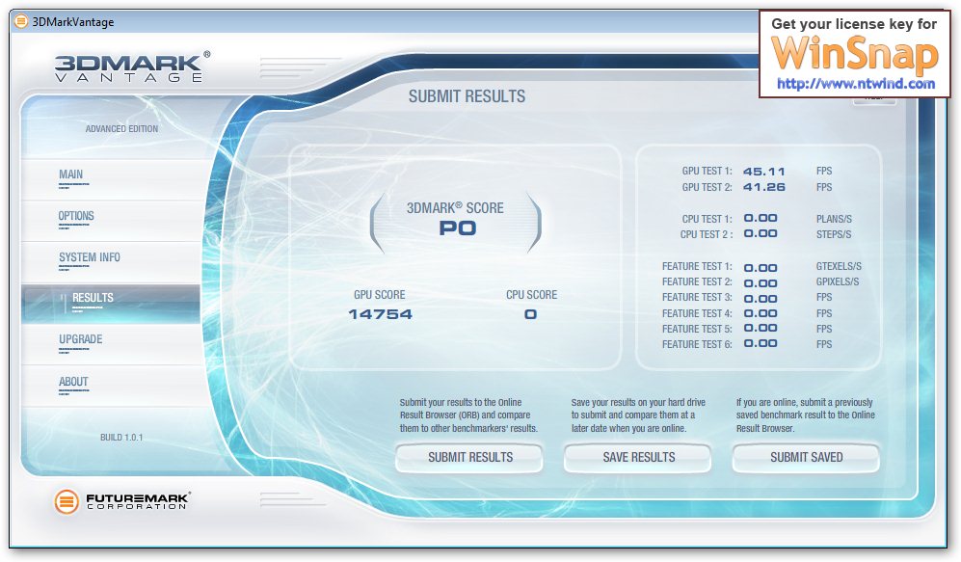Click the Futuremark orange logo icon
Image resolution: width=961 pixels, height=562 pixels.
tap(67, 502)
